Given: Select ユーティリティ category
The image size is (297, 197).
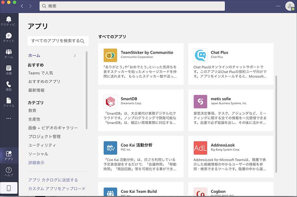Looking at the screenshot, I should point(42,145).
